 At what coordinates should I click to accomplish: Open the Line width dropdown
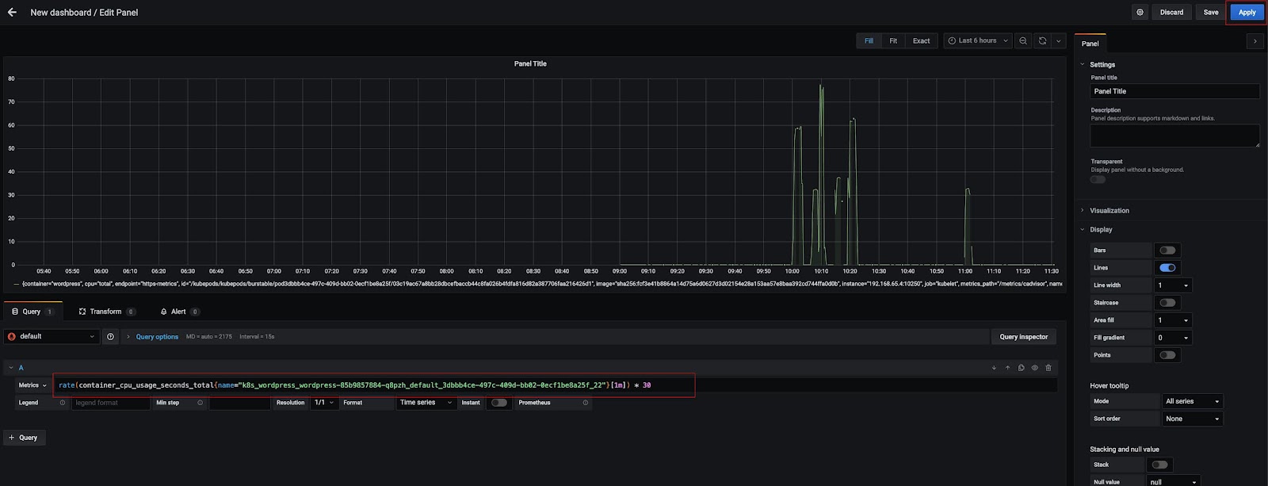[1173, 285]
